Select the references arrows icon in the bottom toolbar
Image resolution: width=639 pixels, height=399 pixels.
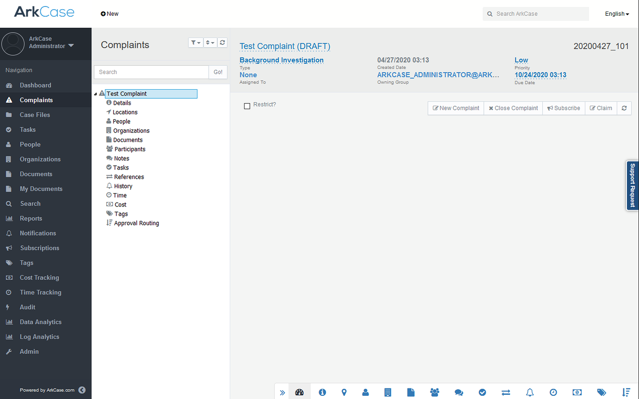(x=506, y=392)
